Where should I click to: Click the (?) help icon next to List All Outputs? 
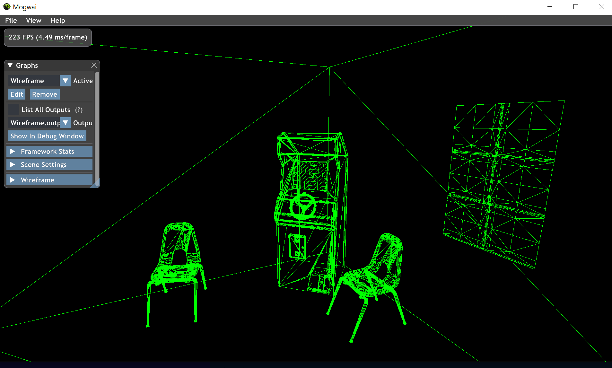79,110
